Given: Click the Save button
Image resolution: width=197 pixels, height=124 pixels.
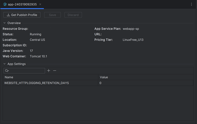Looking at the screenshot, I should point(52,15).
